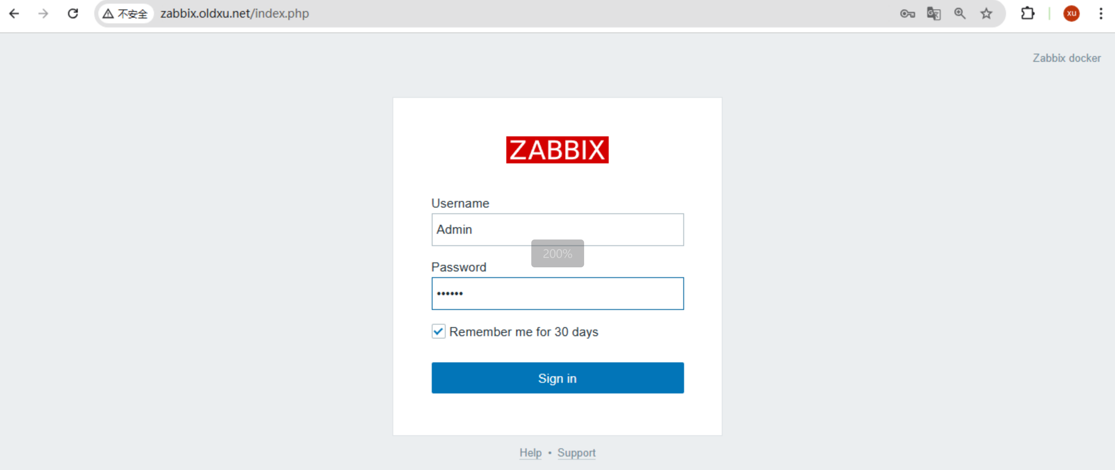Image resolution: width=1115 pixels, height=470 pixels.
Task: Click the ZABBIX logo
Action: 557,150
